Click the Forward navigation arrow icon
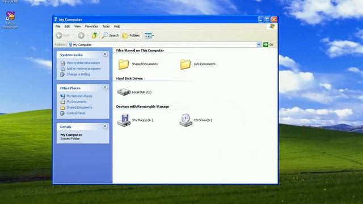Image resolution: width=363 pixels, height=204 pixels. (x=81, y=35)
